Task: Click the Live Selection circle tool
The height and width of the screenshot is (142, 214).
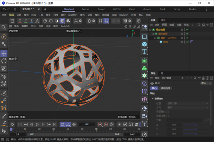Action: [x=4, y=37]
